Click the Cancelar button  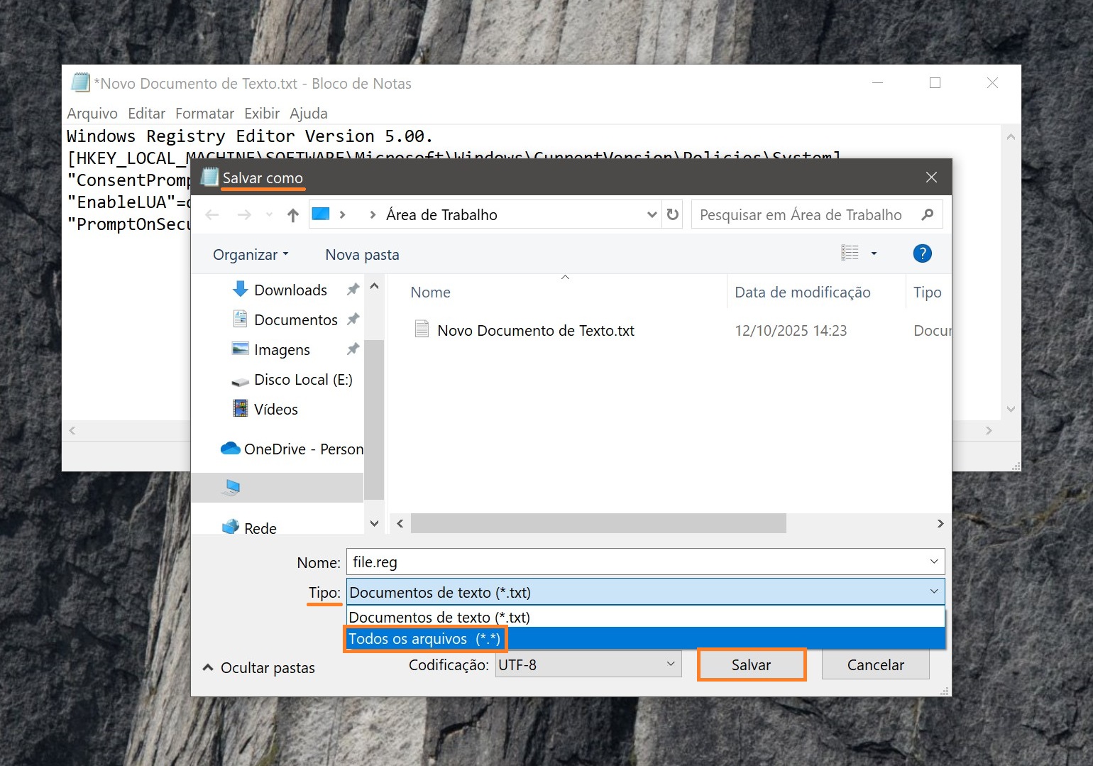tap(875, 665)
